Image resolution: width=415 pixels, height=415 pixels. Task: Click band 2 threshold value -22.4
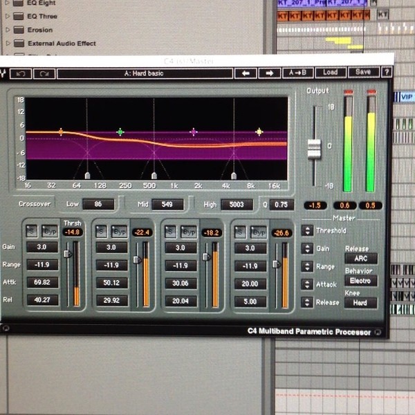[x=142, y=232]
